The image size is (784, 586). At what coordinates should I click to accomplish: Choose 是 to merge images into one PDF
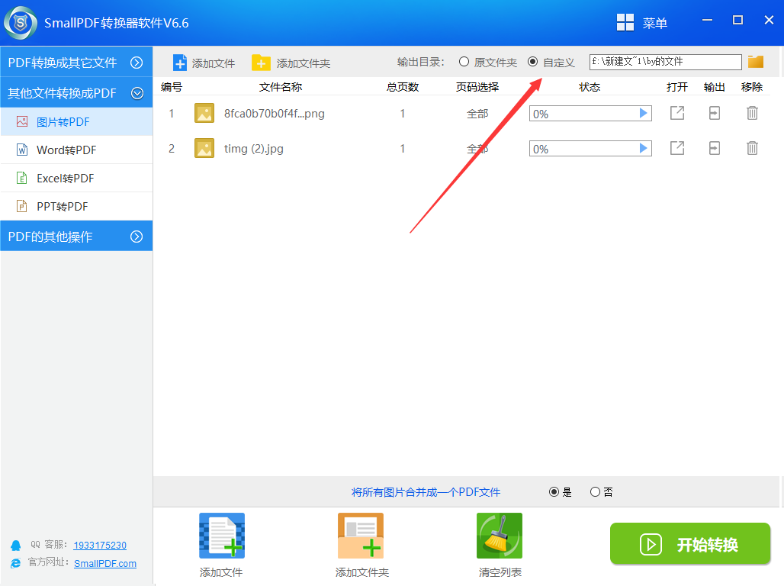click(554, 492)
